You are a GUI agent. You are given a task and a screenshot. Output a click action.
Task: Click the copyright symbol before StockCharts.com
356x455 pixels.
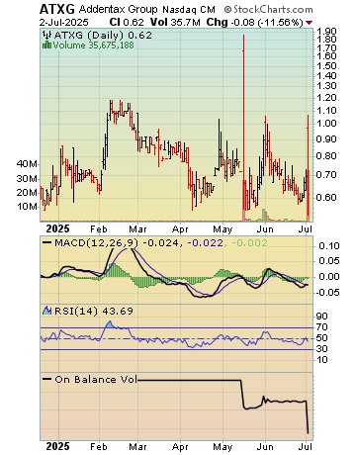click(x=227, y=10)
